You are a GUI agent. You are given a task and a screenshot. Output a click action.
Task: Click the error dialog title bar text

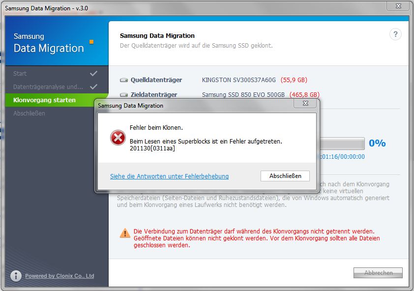point(130,106)
